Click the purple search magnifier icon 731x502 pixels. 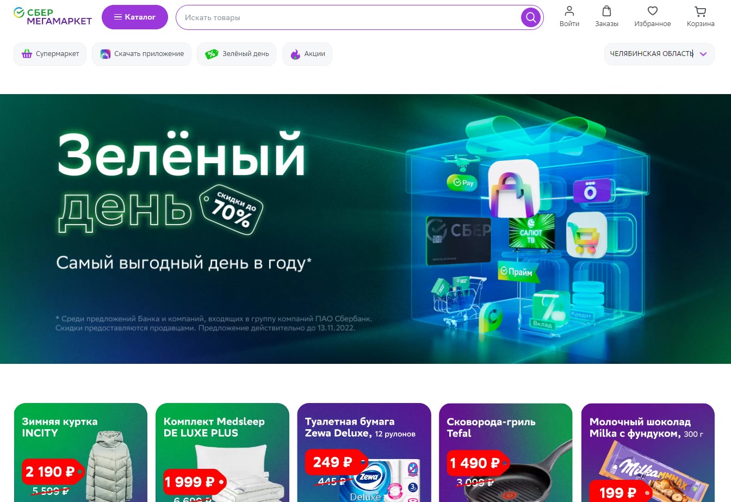pos(531,17)
